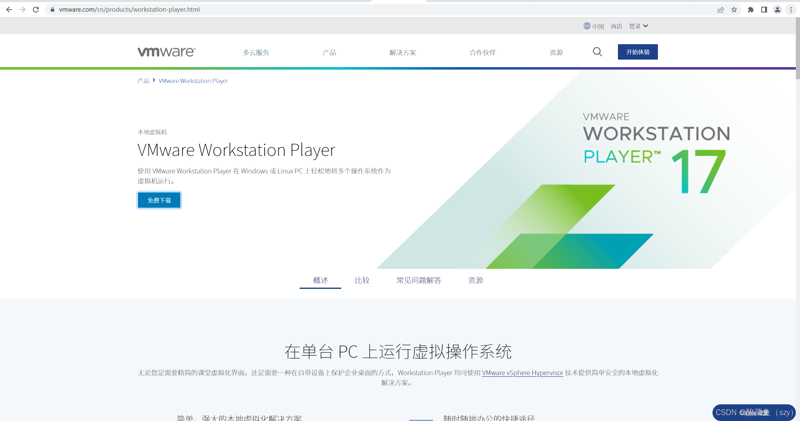Screen dimensions: 800x421
Task: Click the 免费下载 button
Action: [x=159, y=200]
